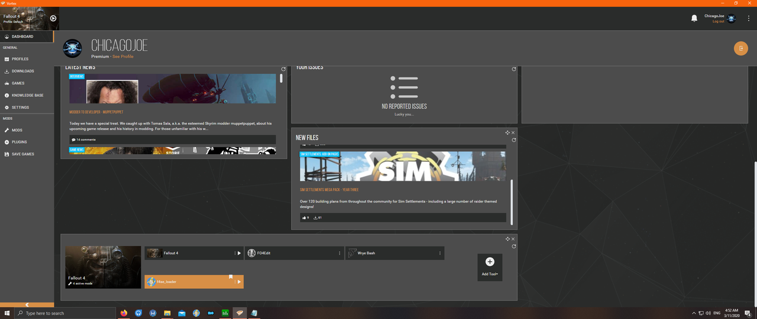Refresh the tools dashlet
This screenshot has height=319, width=757.
[x=514, y=246]
